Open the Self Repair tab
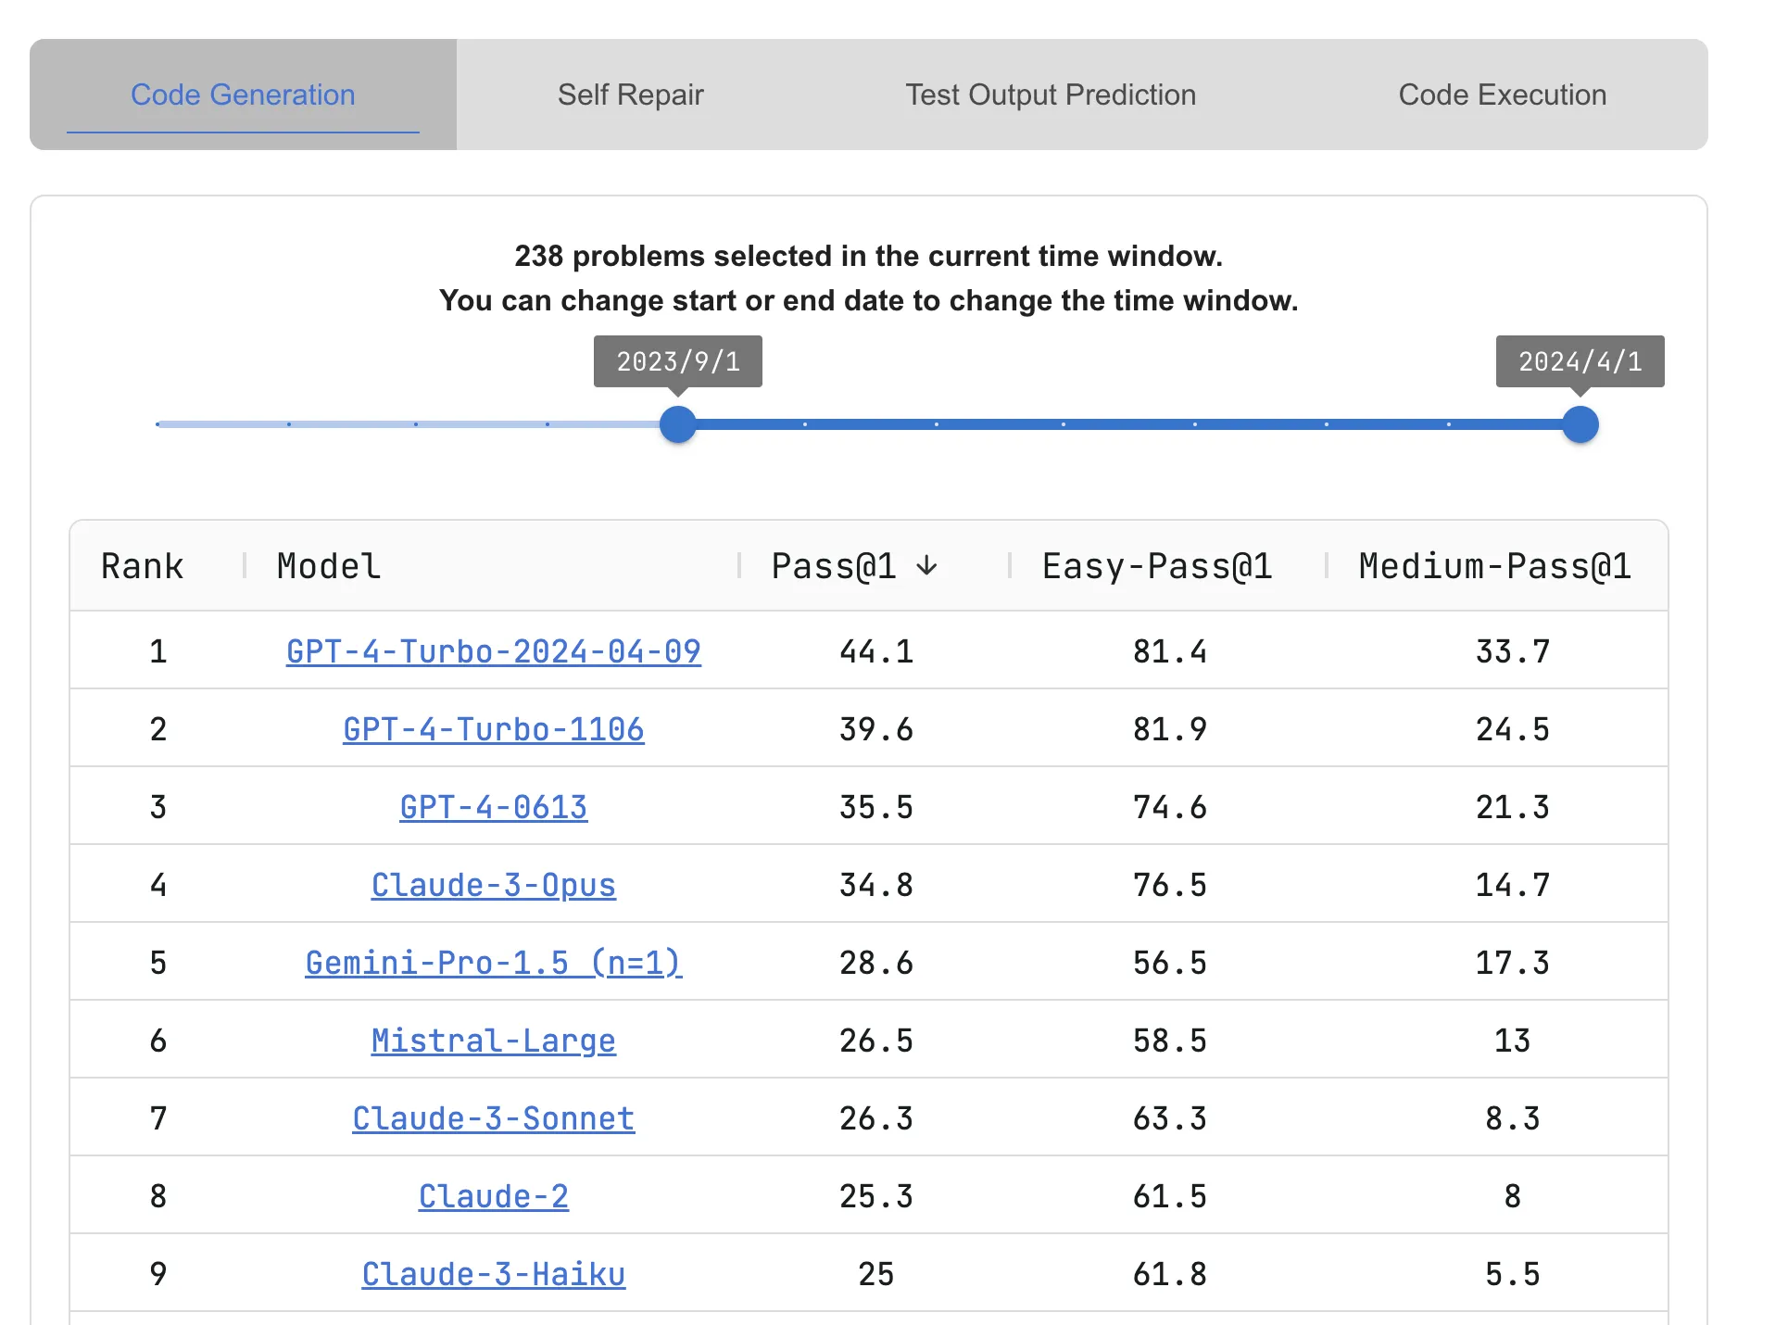This screenshot has height=1325, width=1788. [x=630, y=95]
